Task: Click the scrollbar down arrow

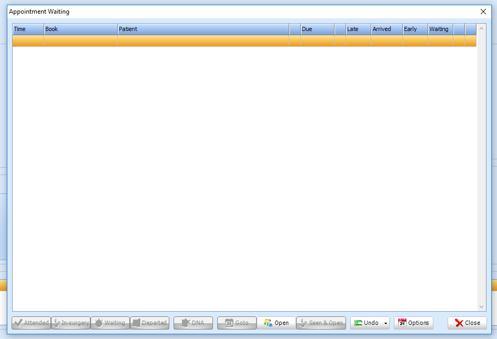Action: (x=481, y=307)
